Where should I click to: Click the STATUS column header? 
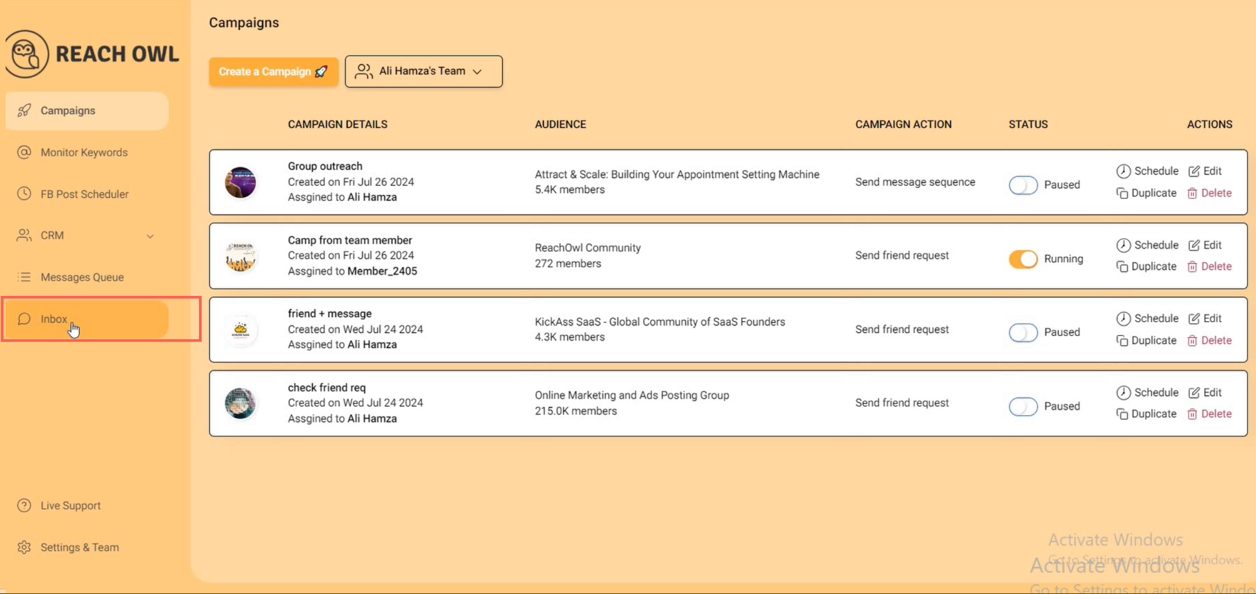(x=1028, y=124)
